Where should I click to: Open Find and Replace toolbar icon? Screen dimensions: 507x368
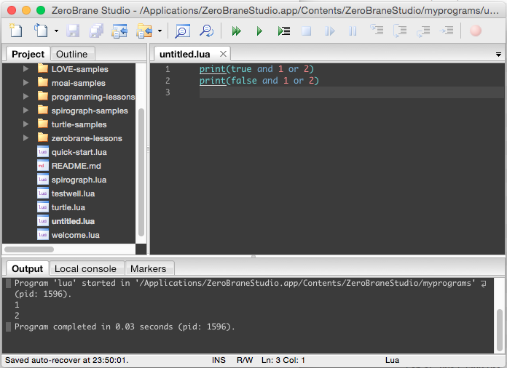coord(206,31)
